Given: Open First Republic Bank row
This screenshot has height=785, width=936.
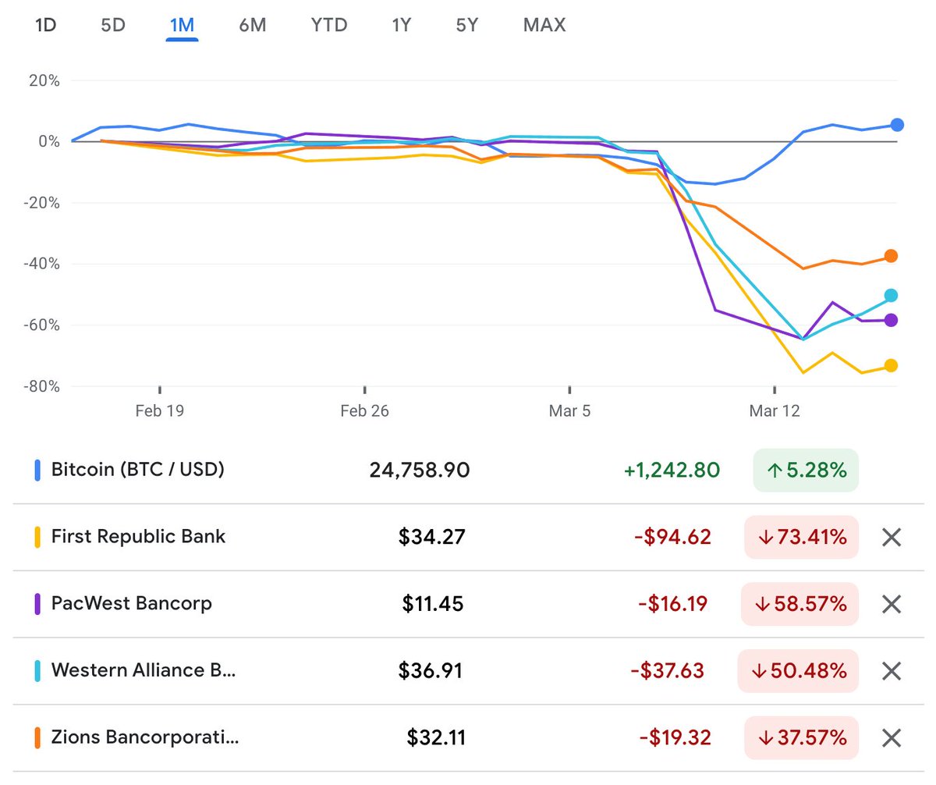Looking at the screenshot, I should [x=468, y=537].
